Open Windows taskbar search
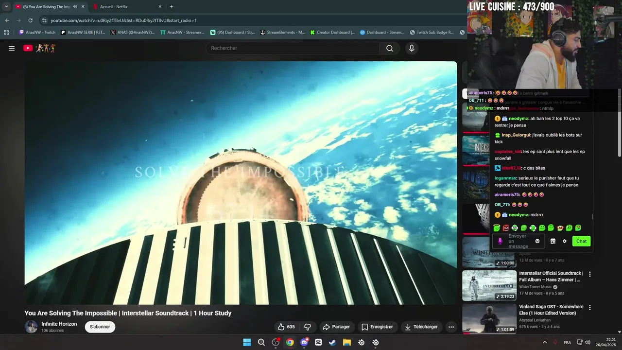Image resolution: width=622 pixels, height=350 pixels. pos(261,342)
